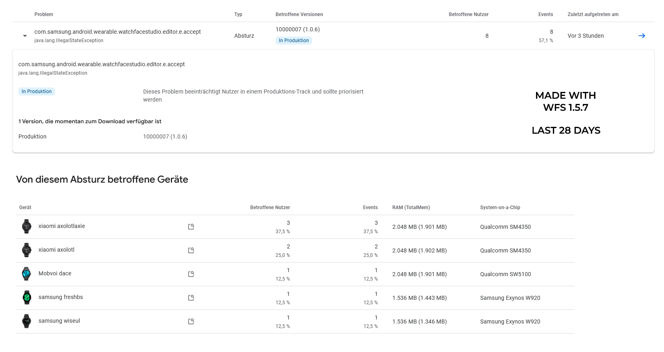Open device details icon for xiaomi axolotl
664x352 pixels.
tap(191, 250)
